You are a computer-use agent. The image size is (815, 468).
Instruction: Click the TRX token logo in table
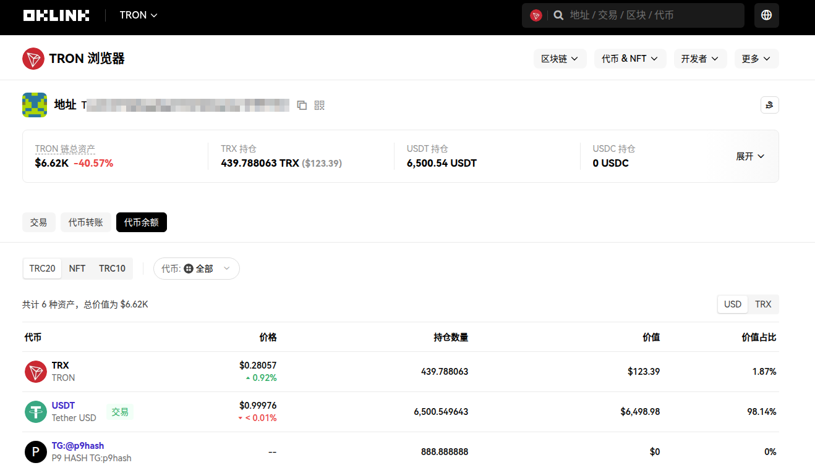point(36,372)
